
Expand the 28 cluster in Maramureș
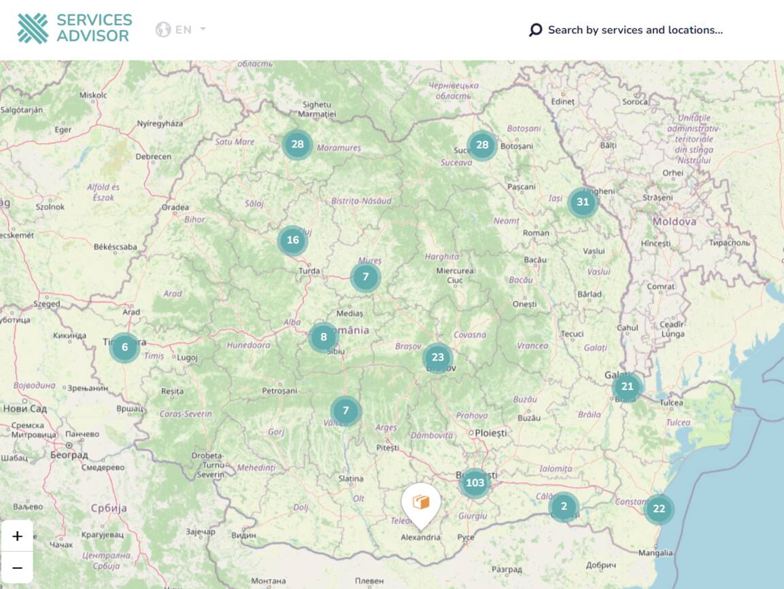297,144
